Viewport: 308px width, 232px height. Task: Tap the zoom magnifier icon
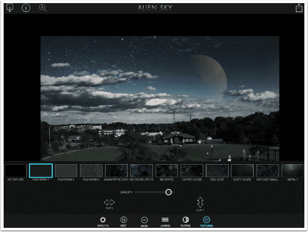(43, 8)
